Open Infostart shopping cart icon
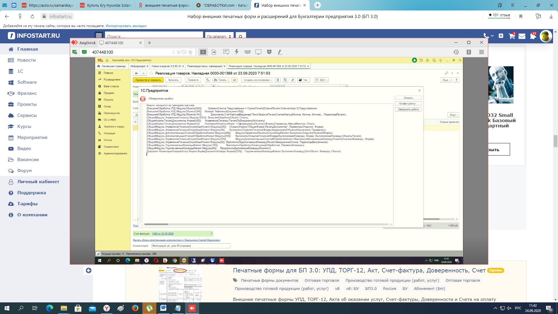The width and height of the screenshot is (558, 314). click(x=512, y=36)
